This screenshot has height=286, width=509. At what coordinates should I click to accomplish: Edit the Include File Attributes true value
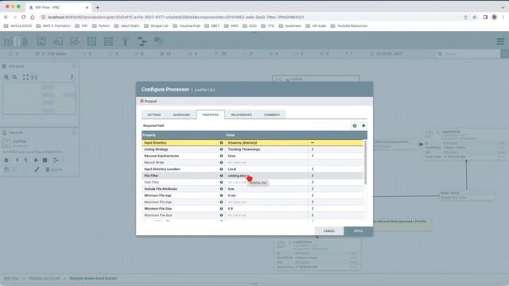(x=267, y=189)
